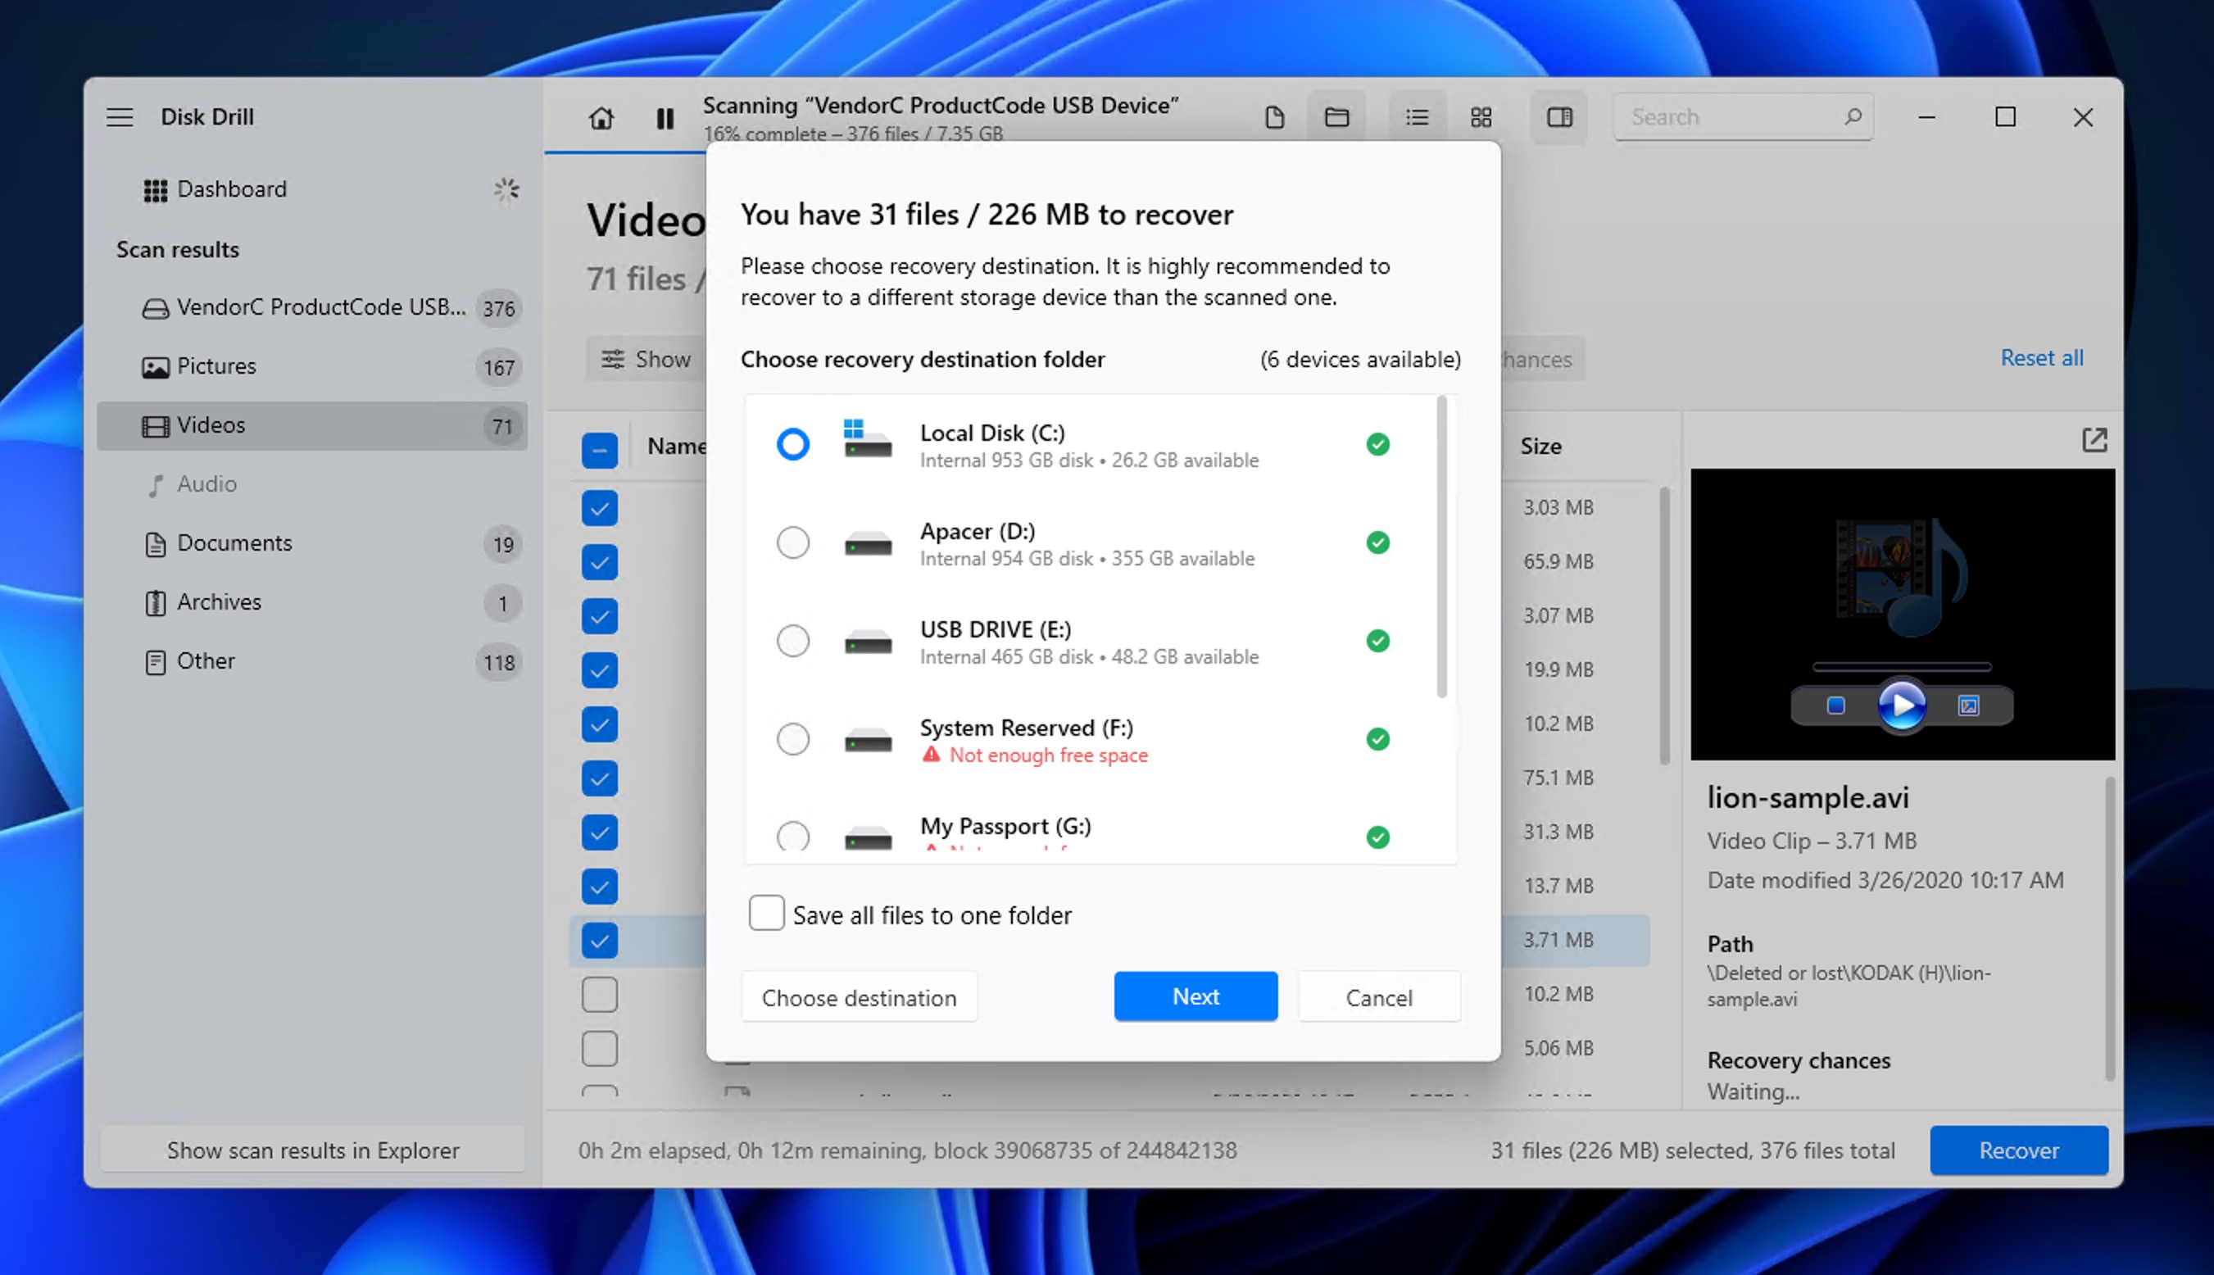The image size is (2214, 1275).
Task: Toggle the preview pane icon
Action: (x=1559, y=117)
